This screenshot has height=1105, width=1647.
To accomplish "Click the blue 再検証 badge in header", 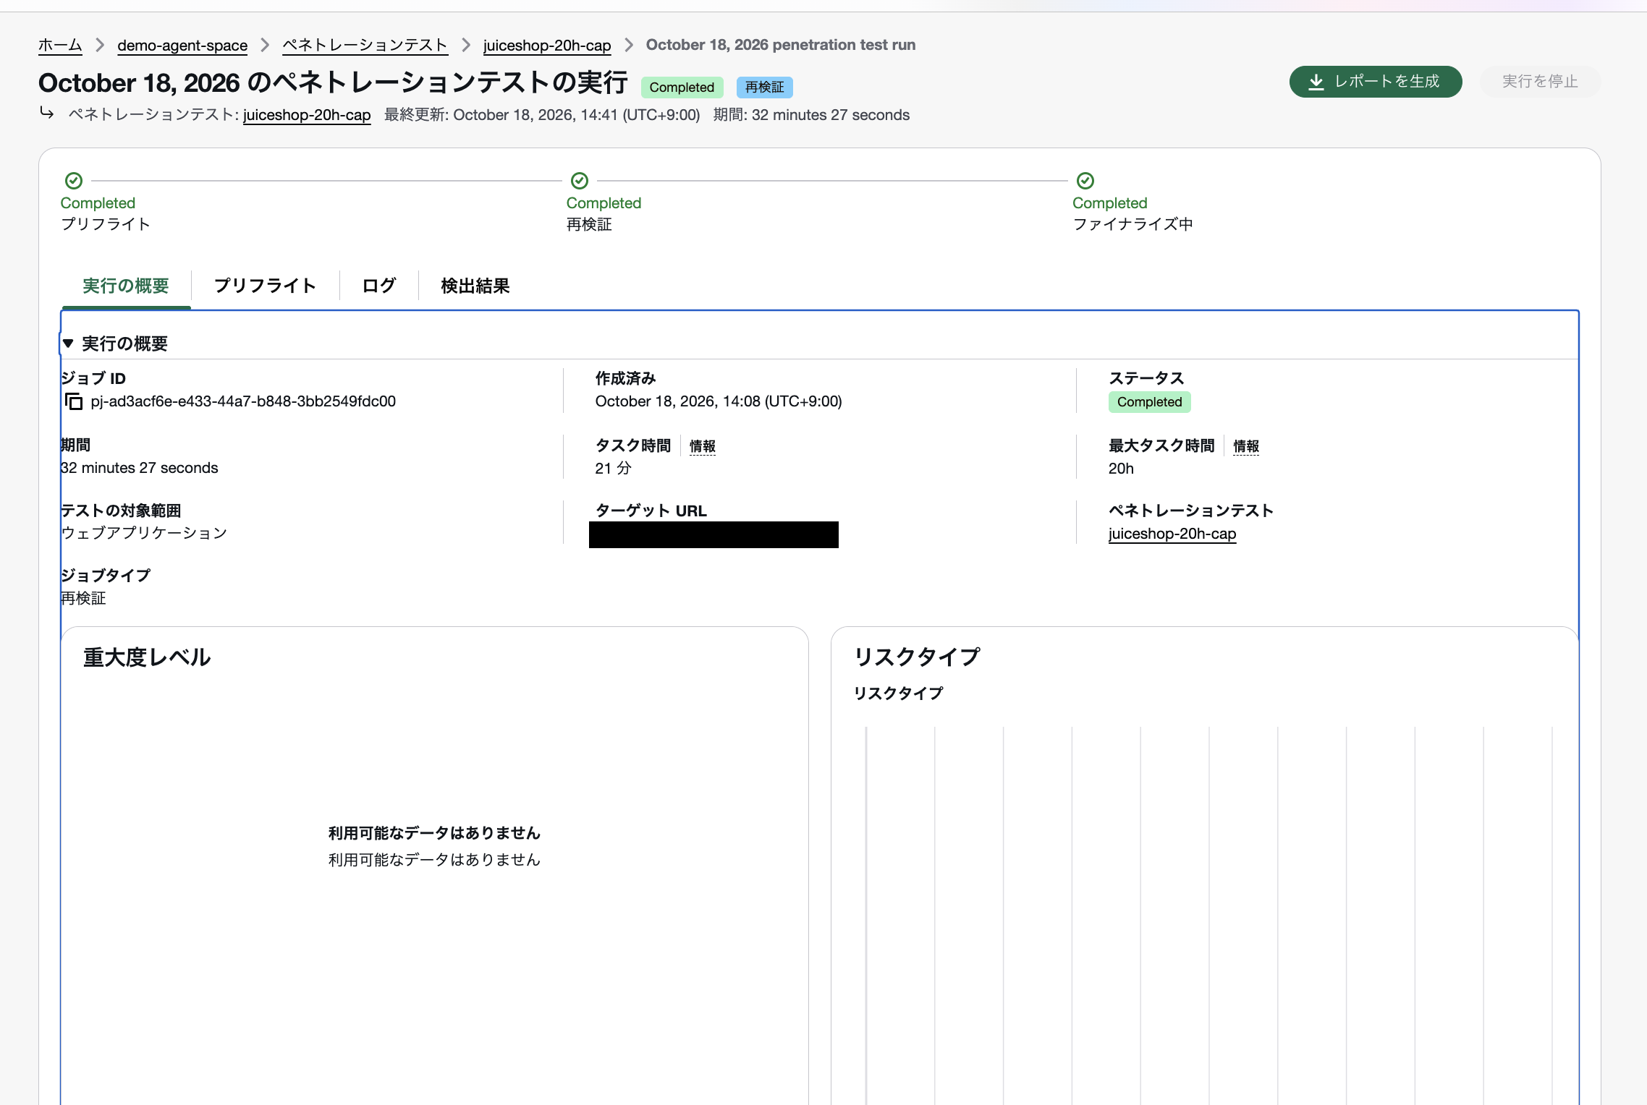I will (x=765, y=88).
